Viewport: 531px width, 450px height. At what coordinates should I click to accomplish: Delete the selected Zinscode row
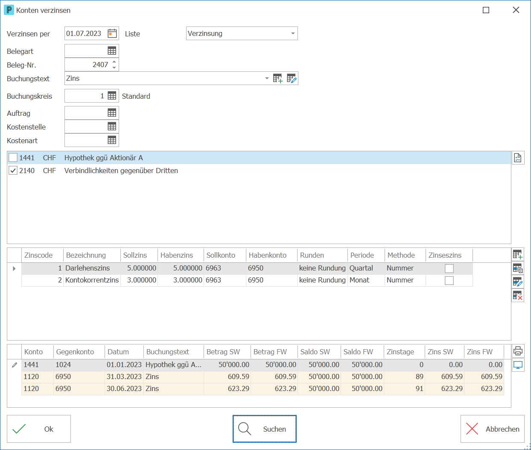(x=518, y=296)
